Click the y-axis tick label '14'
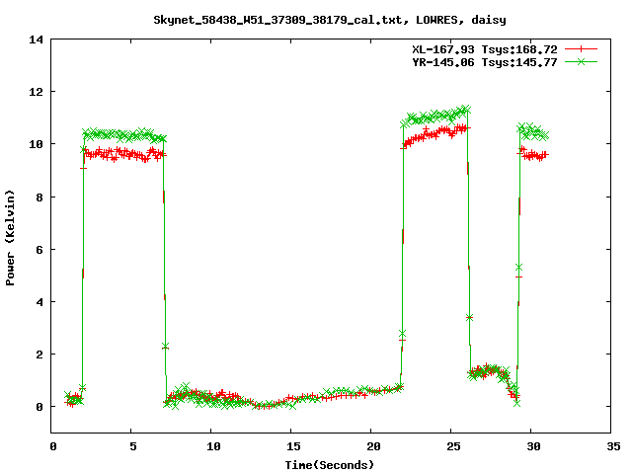 pos(36,39)
